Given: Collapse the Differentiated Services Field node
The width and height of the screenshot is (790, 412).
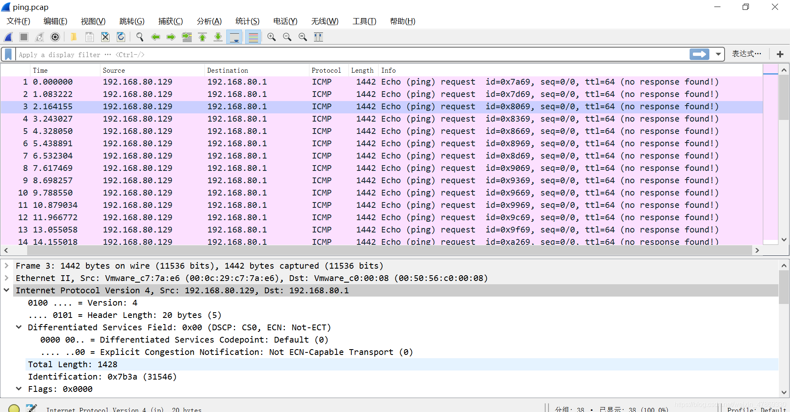Looking at the screenshot, I should (x=19, y=327).
